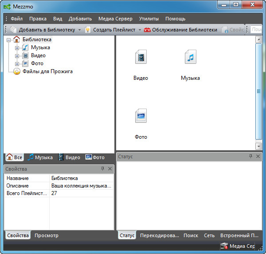Expand the Фото tree node
The image size is (266, 254).
coord(17,64)
